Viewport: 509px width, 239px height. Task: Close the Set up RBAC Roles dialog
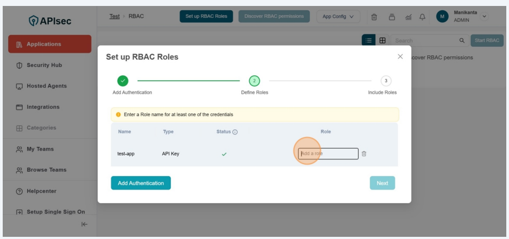click(x=400, y=56)
